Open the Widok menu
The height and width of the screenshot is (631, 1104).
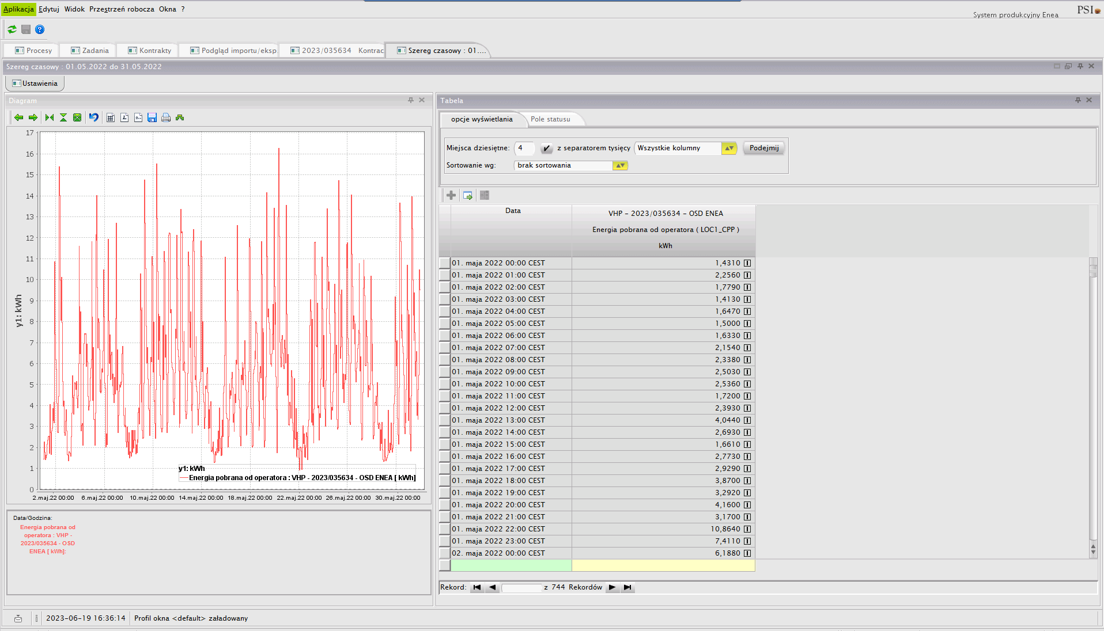coord(74,9)
